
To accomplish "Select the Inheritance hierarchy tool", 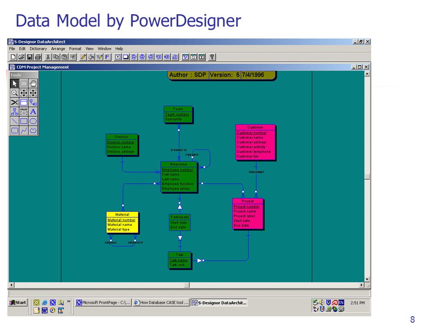I will point(14,112).
